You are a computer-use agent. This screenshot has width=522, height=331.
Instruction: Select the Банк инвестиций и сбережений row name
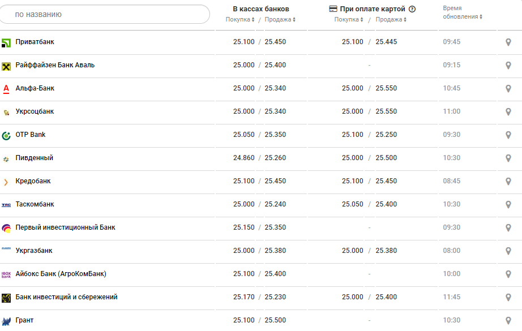[66, 297]
